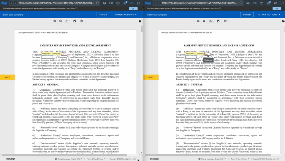Open participants icon with badge in right window
This screenshot has width=285, height=161.
(269, 3)
